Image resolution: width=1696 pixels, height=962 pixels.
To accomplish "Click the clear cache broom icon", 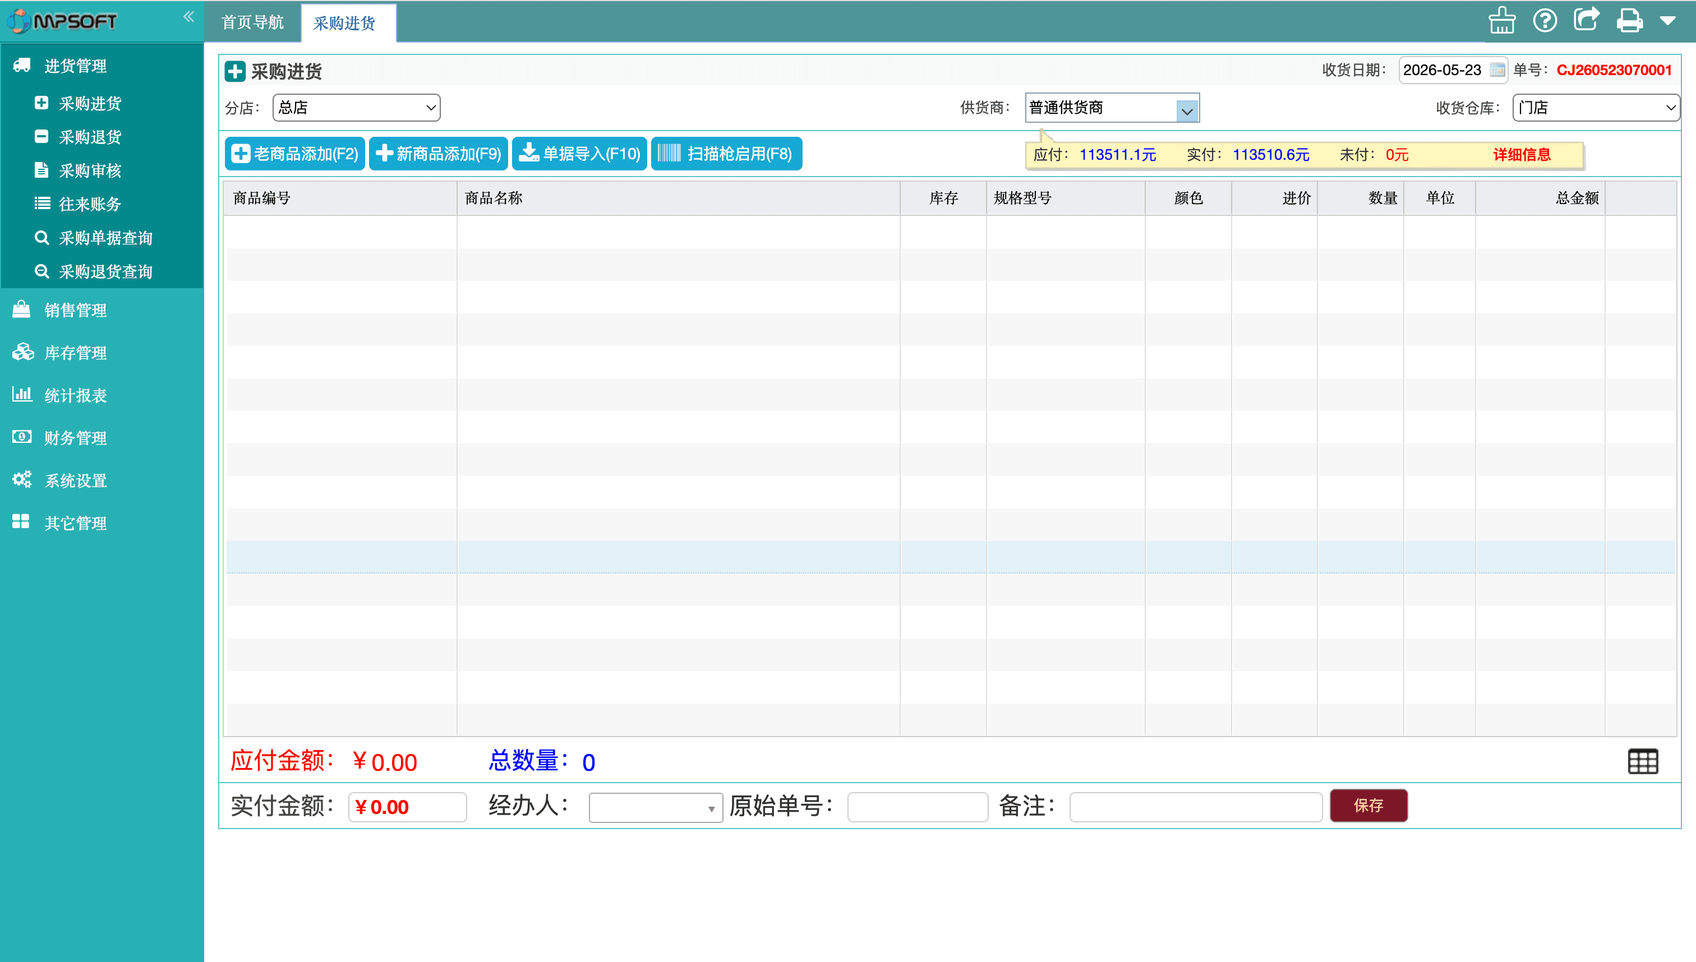I will (1502, 21).
